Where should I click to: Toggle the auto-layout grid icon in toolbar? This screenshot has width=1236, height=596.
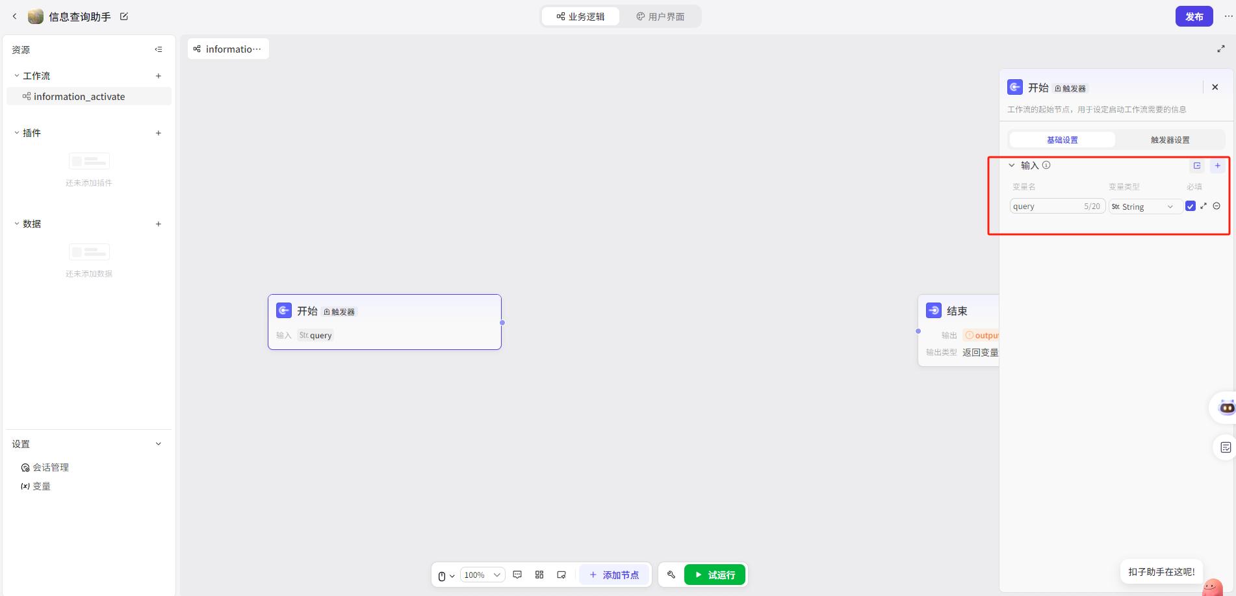539,575
